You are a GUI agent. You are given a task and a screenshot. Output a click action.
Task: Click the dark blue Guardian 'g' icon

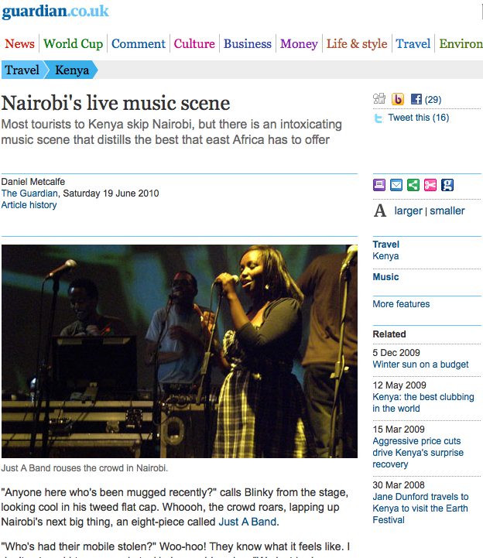(x=447, y=185)
